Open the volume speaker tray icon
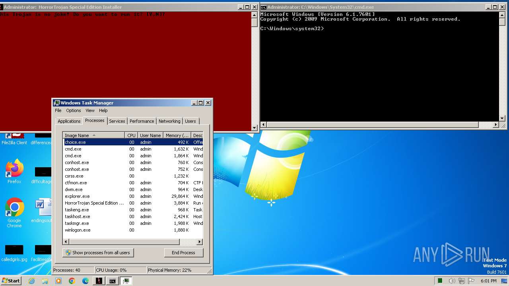 [x=452, y=281]
